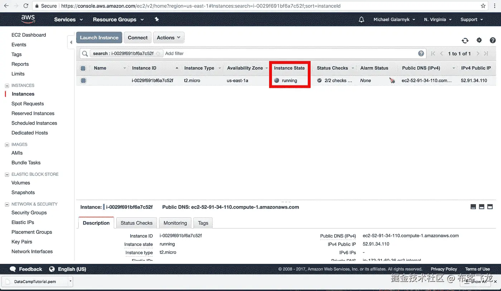The width and height of the screenshot is (501, 291).
Task: Refresh the instances list
Action: point(465,40)
